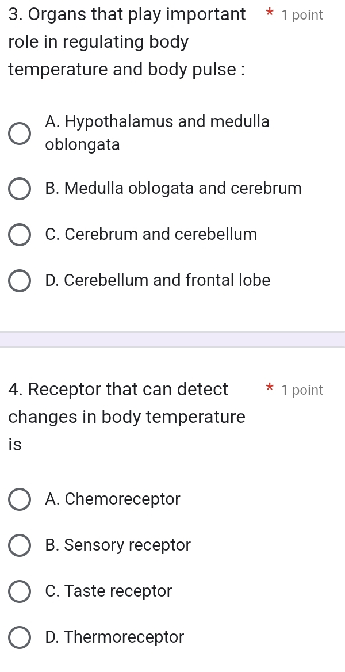Click question 3 title about regulating body temperature

[x=128, y=42]
